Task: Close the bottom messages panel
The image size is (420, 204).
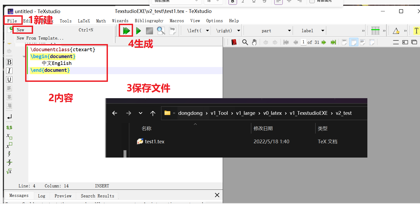Action: 217,195
